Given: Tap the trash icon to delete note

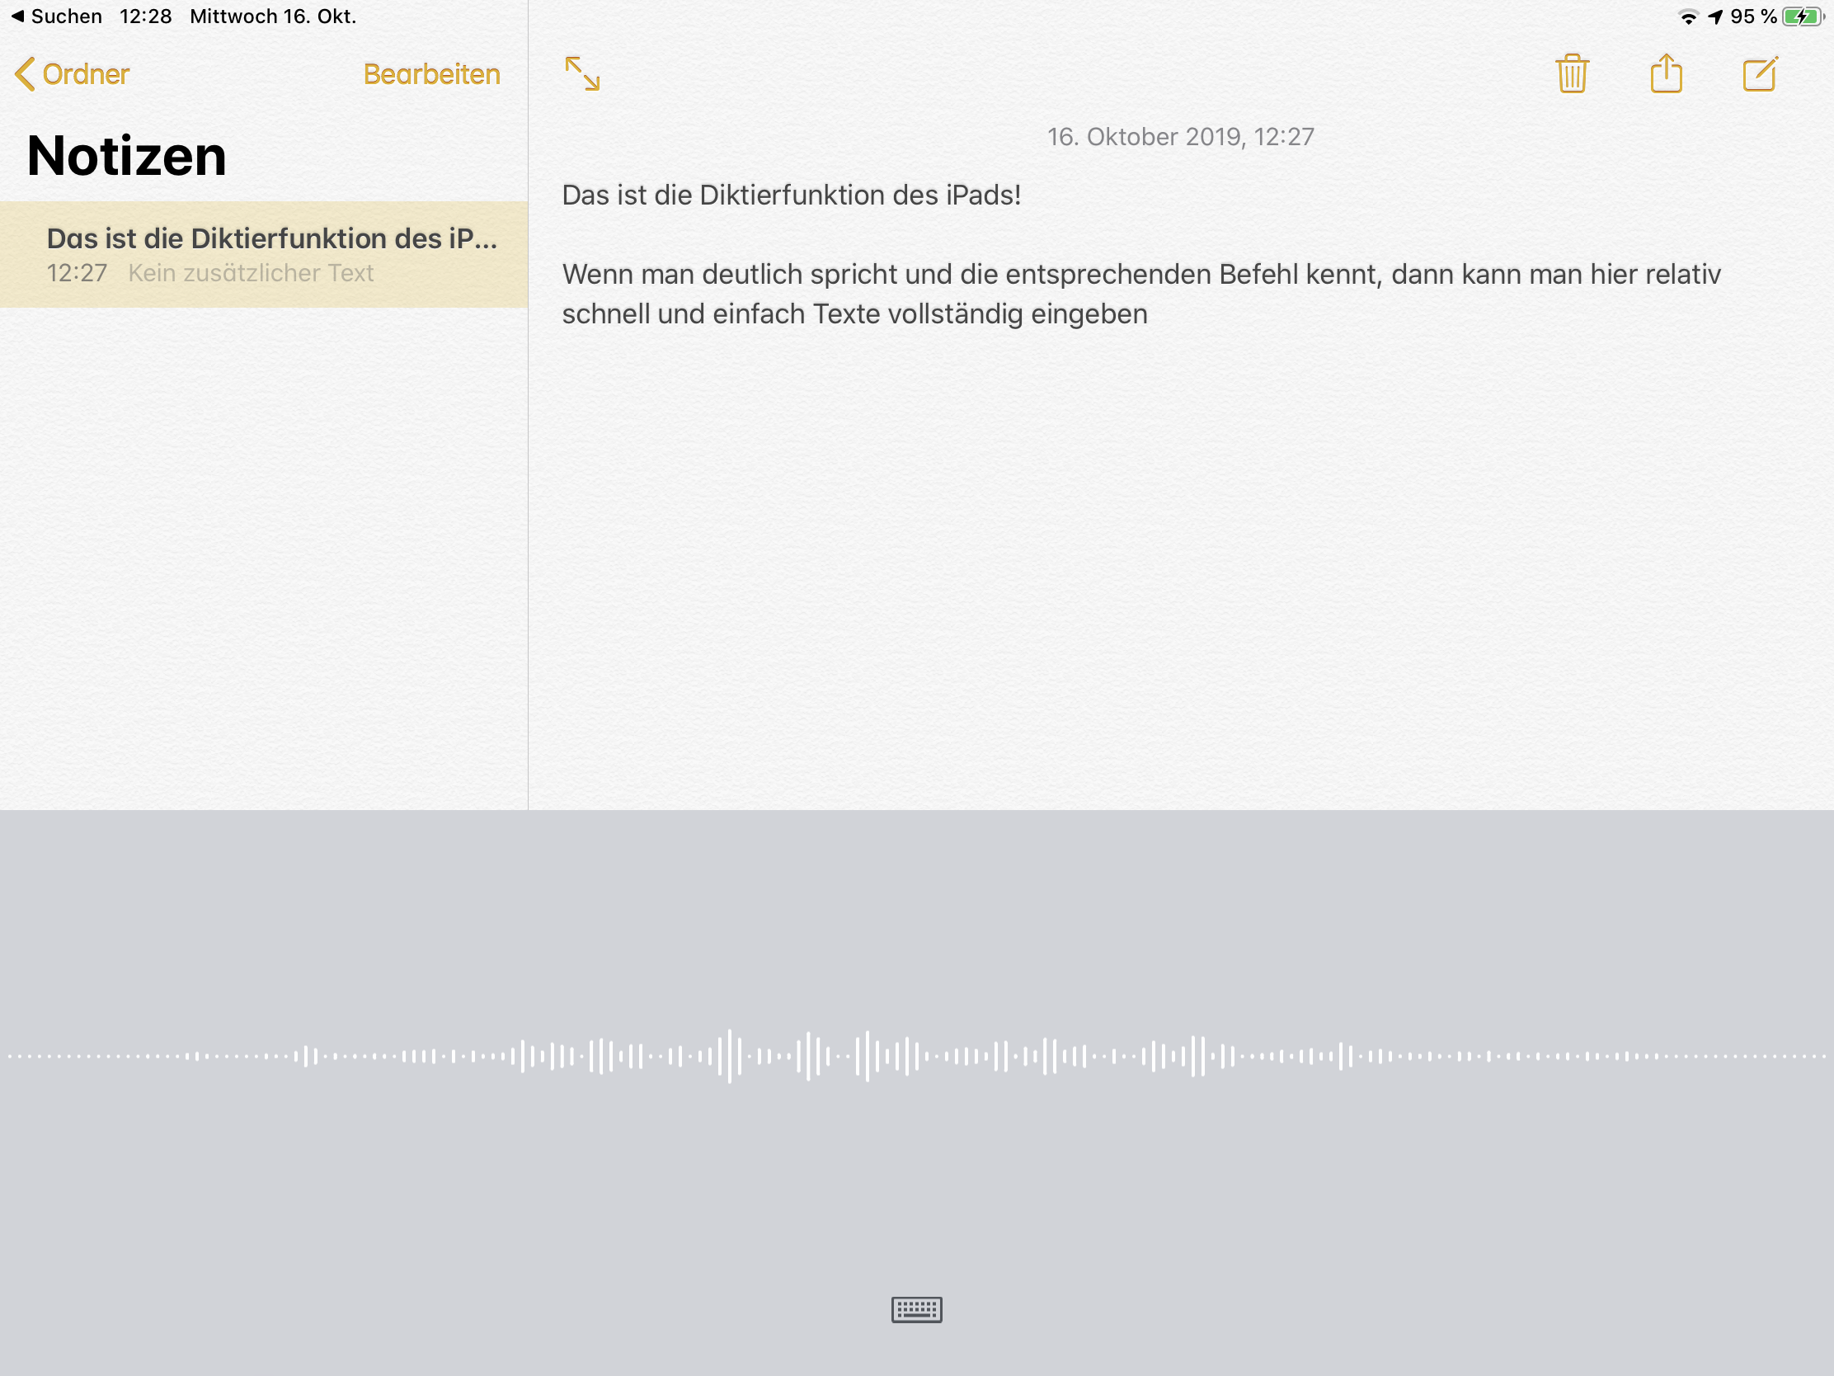Looking at the screenshot, I should pos(1571,73).
